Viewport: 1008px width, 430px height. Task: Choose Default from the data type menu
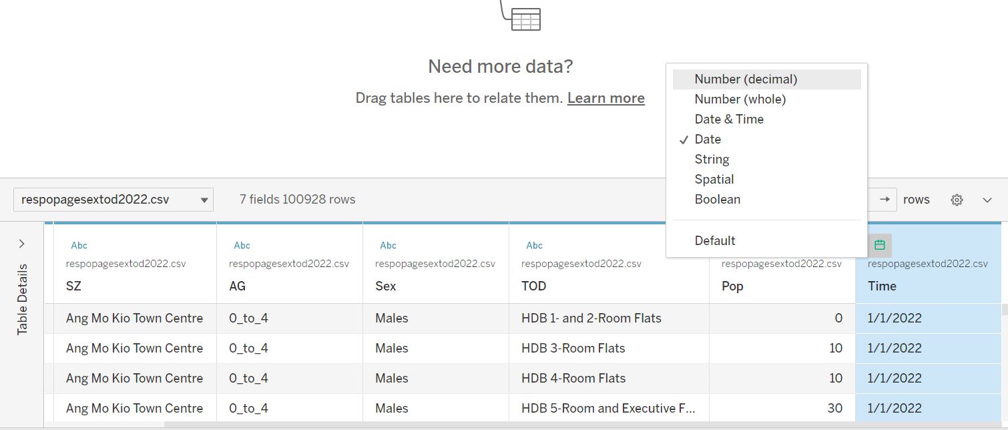point(714,241)
